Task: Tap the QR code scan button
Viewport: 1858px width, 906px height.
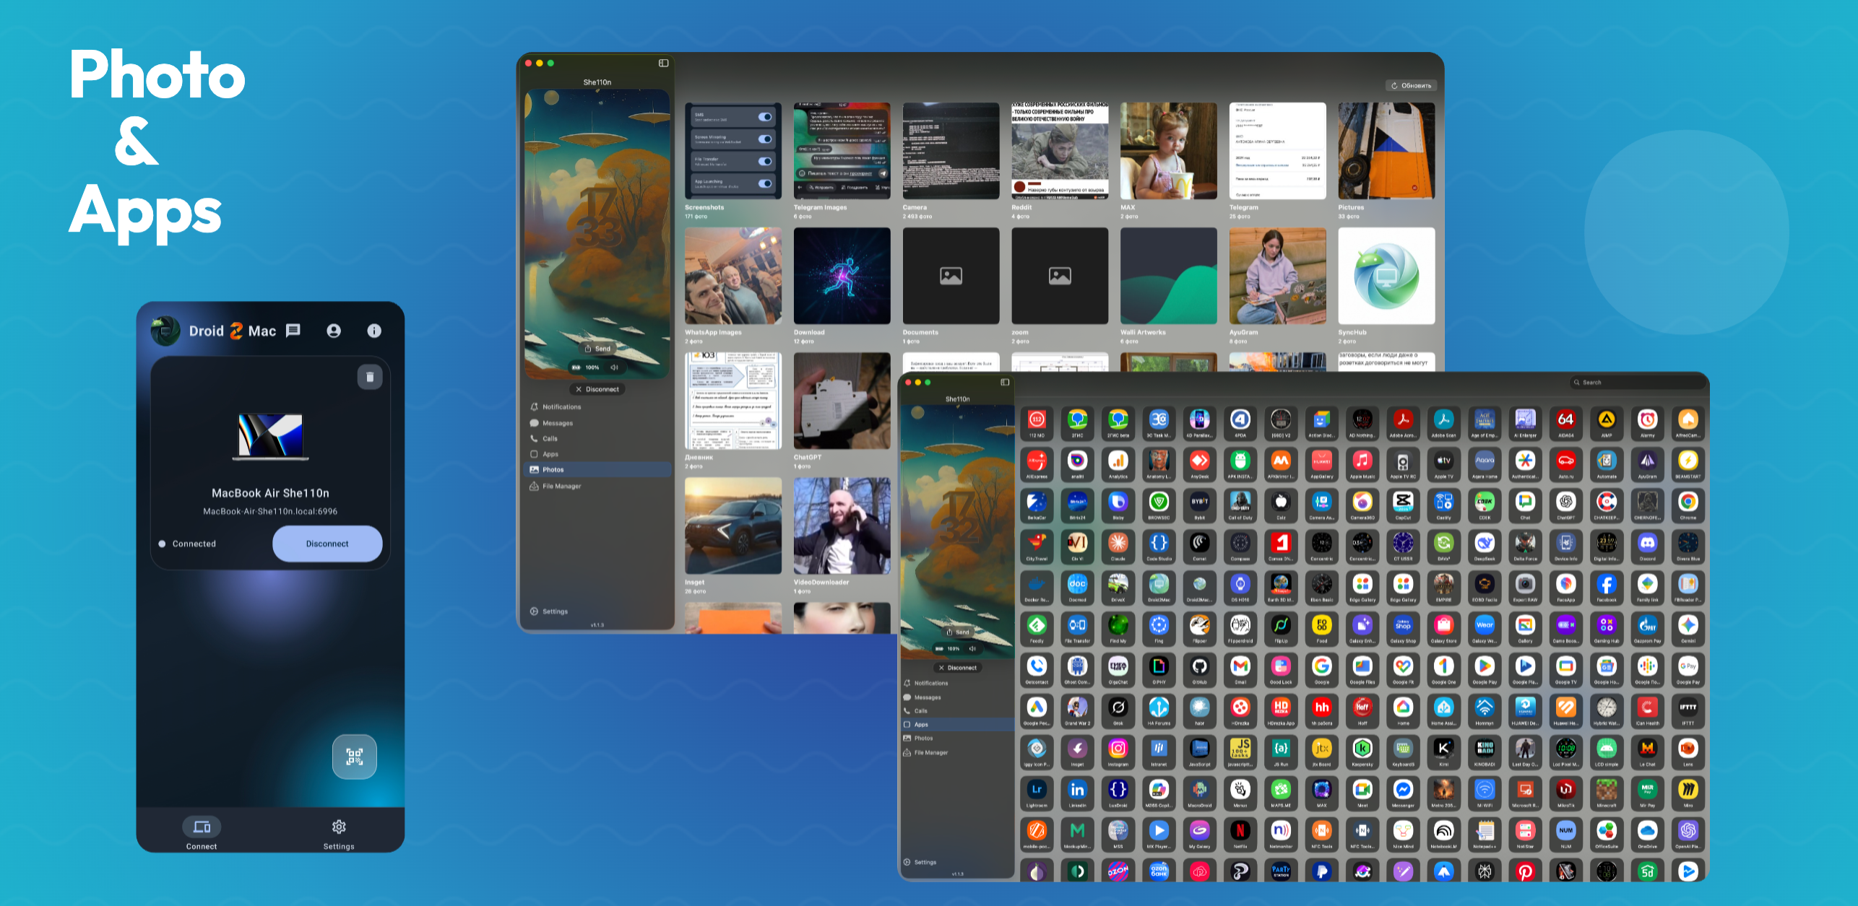Action: pyautogui.click(x=355, y=757)
